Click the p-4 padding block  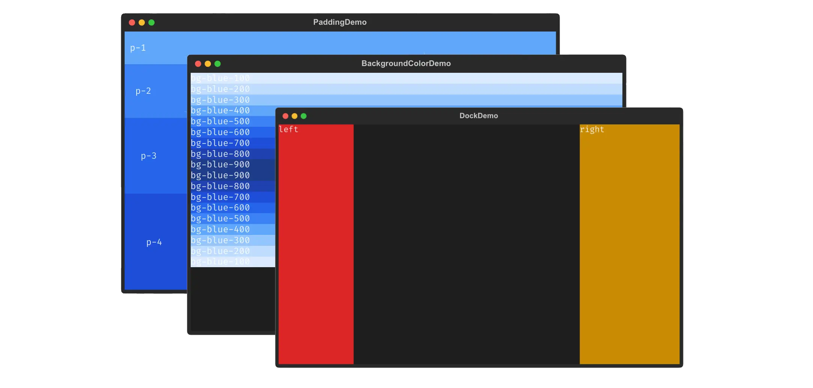(x=156, y=242)
